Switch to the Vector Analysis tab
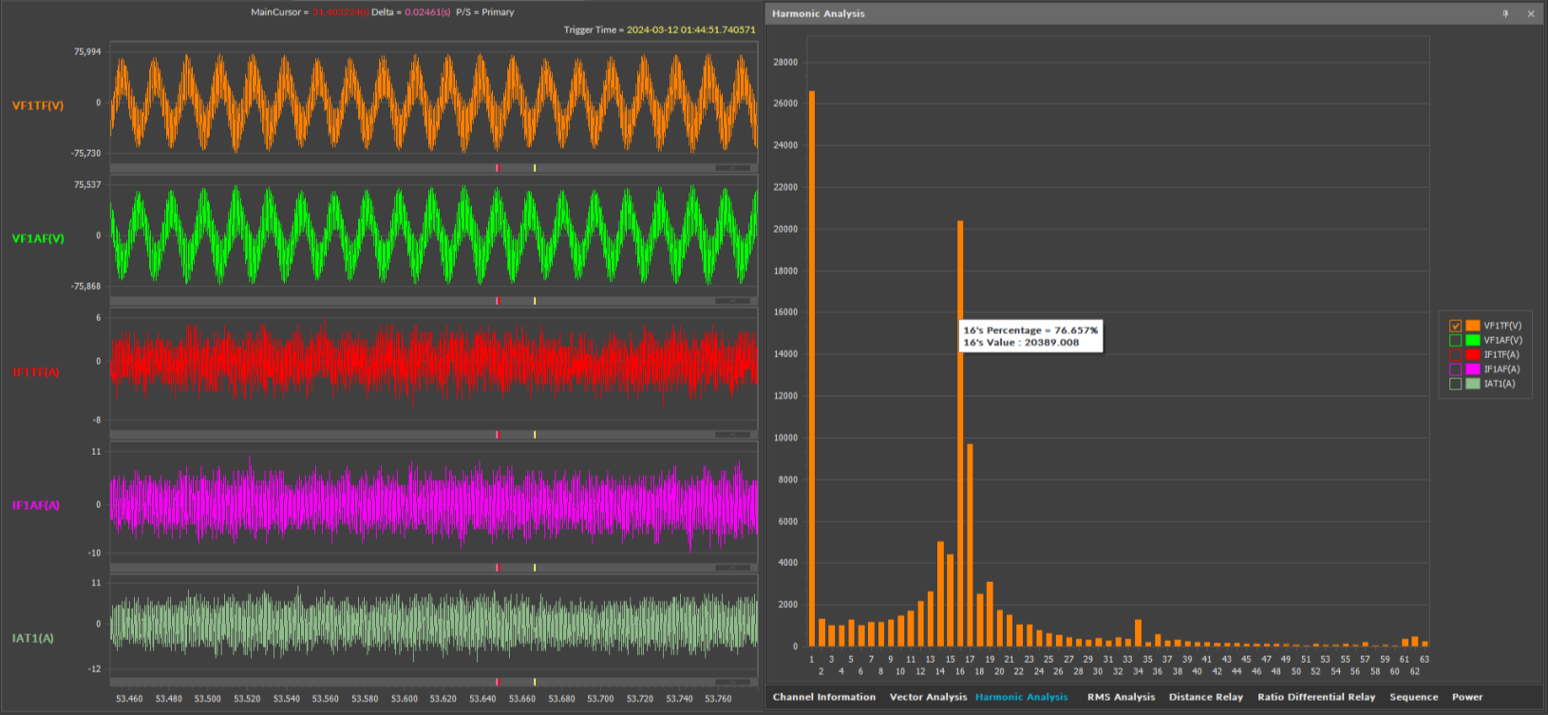This screenshot has width=1548, height=715. (928, 697)
